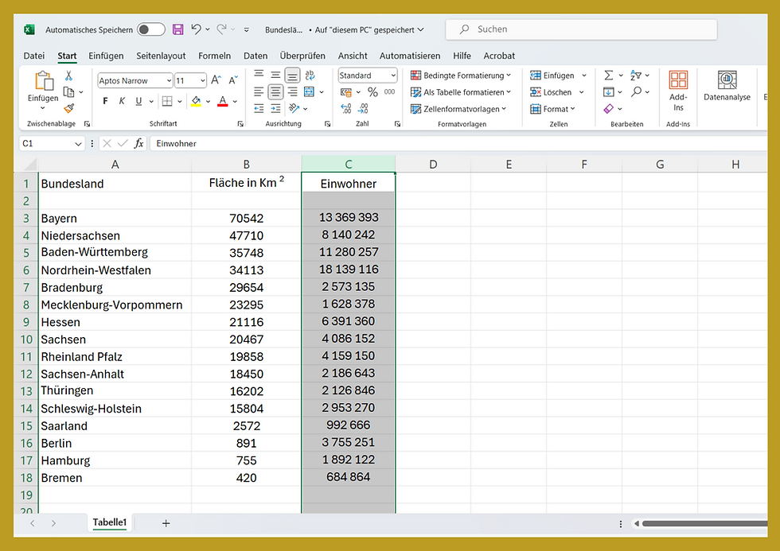Viewport: 780px width, 551px height.
Task: Toggle underline U formatting
Action: pos(138,101)
